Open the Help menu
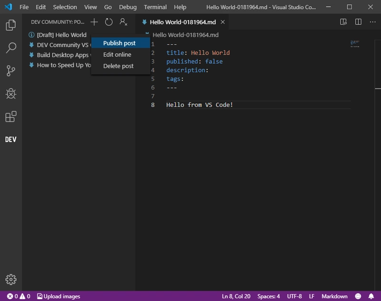 (180, 7)
